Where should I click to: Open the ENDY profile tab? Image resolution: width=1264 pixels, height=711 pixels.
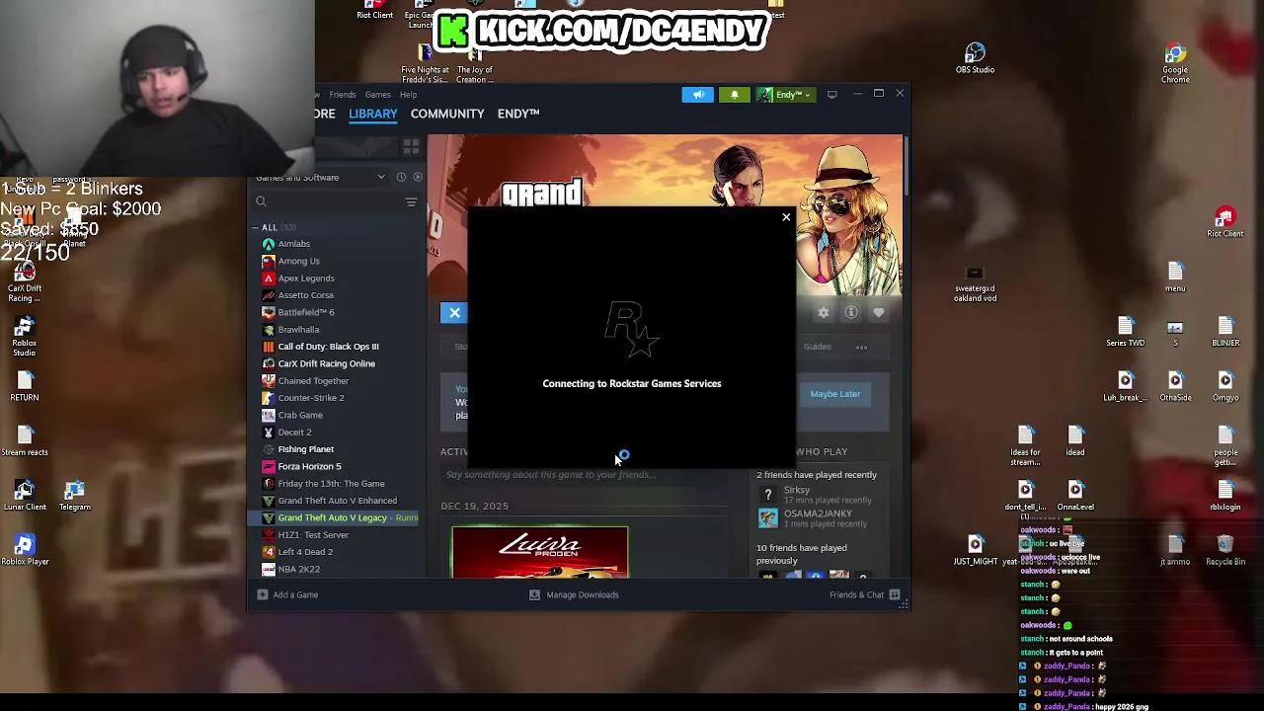pyautogui.click(x=518, y=114)
